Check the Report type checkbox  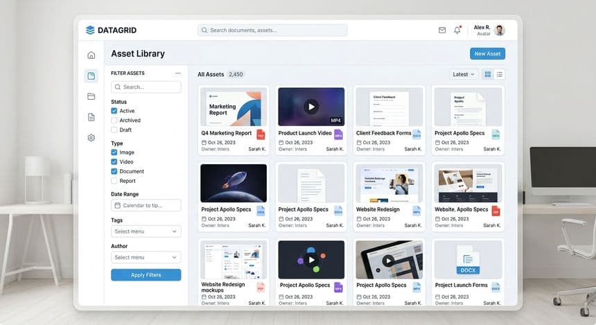114,181
